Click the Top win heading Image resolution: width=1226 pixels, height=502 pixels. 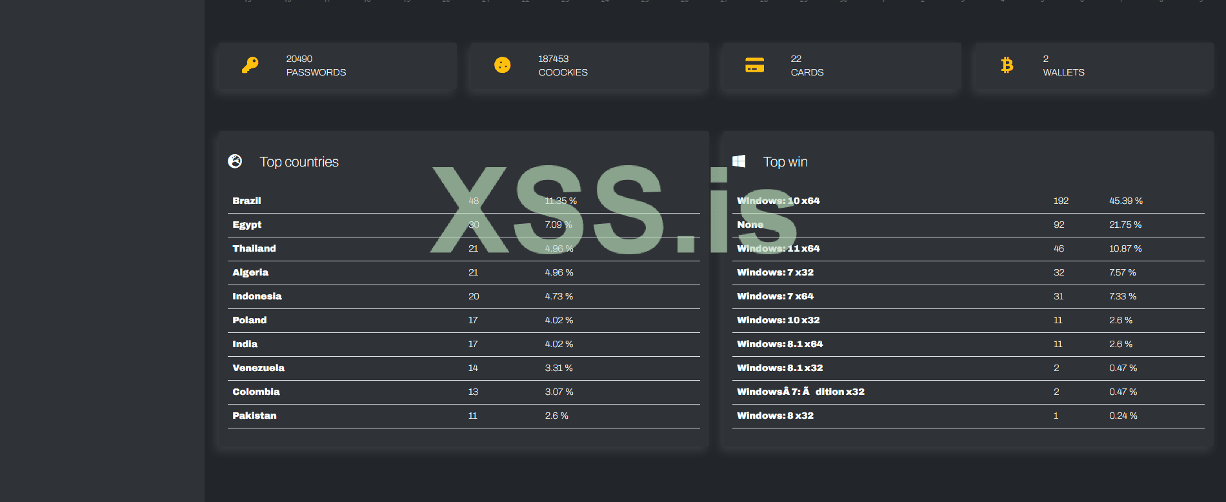point(785,162)
